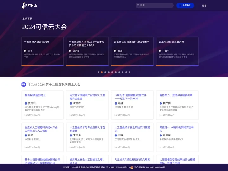Image resolution: width=228 pixels, height=171 pixels.
Task: Open 对生成式AI安全研究的几点观察 presentation
Action: [x=132, y=160]
